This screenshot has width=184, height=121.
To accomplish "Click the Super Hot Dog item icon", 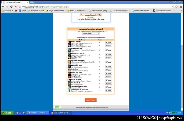I will click(x=69, y=73).
